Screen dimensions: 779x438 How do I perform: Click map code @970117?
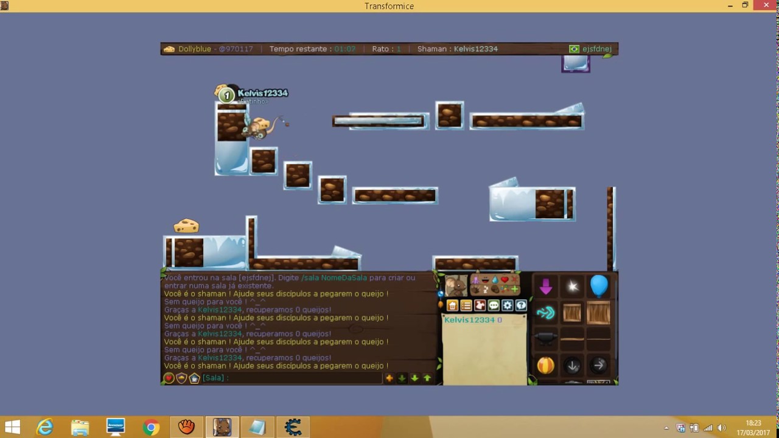click(236, 49)
